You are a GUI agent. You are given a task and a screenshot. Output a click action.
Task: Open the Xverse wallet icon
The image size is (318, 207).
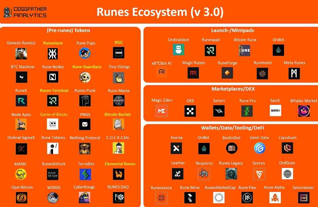click(x=176, y=148)
